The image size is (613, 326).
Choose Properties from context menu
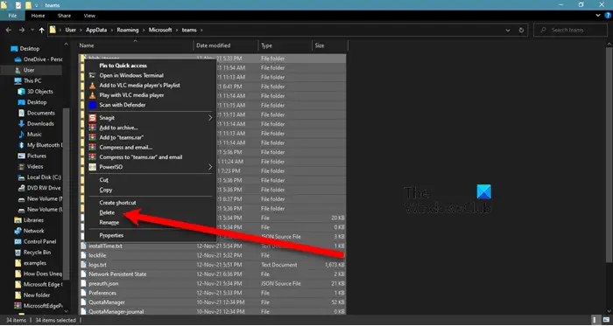pyautogui.click(x=151, y=235)
